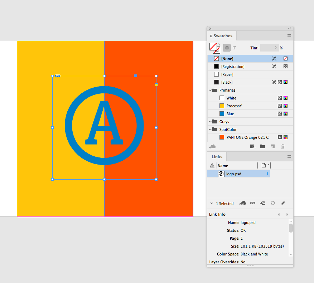Click the page number 1 link for logo.psd

(267, 174)
